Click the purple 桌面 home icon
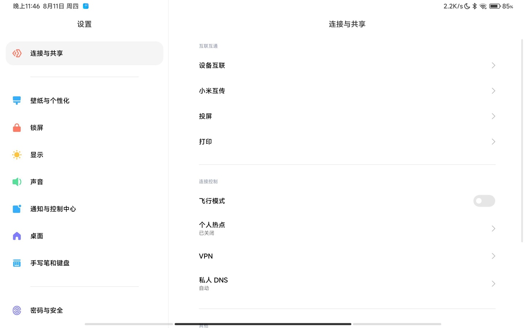Viewport: 526px width, 328px height. 16,236
